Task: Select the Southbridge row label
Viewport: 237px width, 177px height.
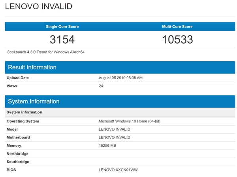Action: click(x=18, y=162)
